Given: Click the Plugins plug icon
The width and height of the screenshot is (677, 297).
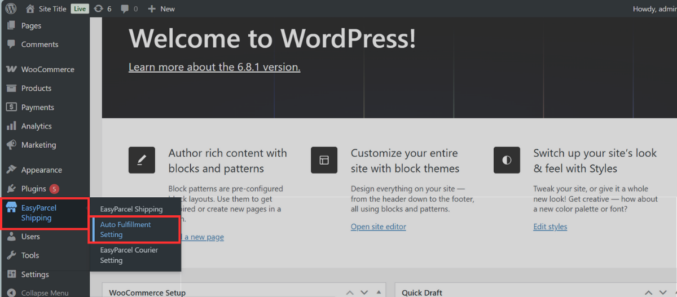Looking at the screenshot, I should pos(11,188).
